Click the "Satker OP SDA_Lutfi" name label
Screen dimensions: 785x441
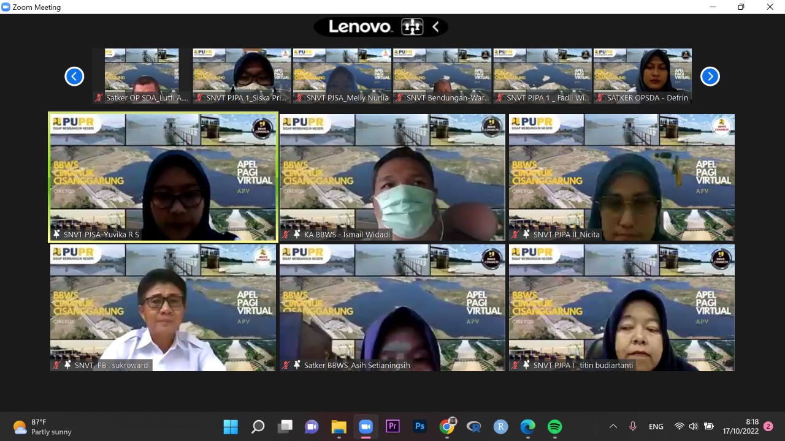click(x=147, y=98)
